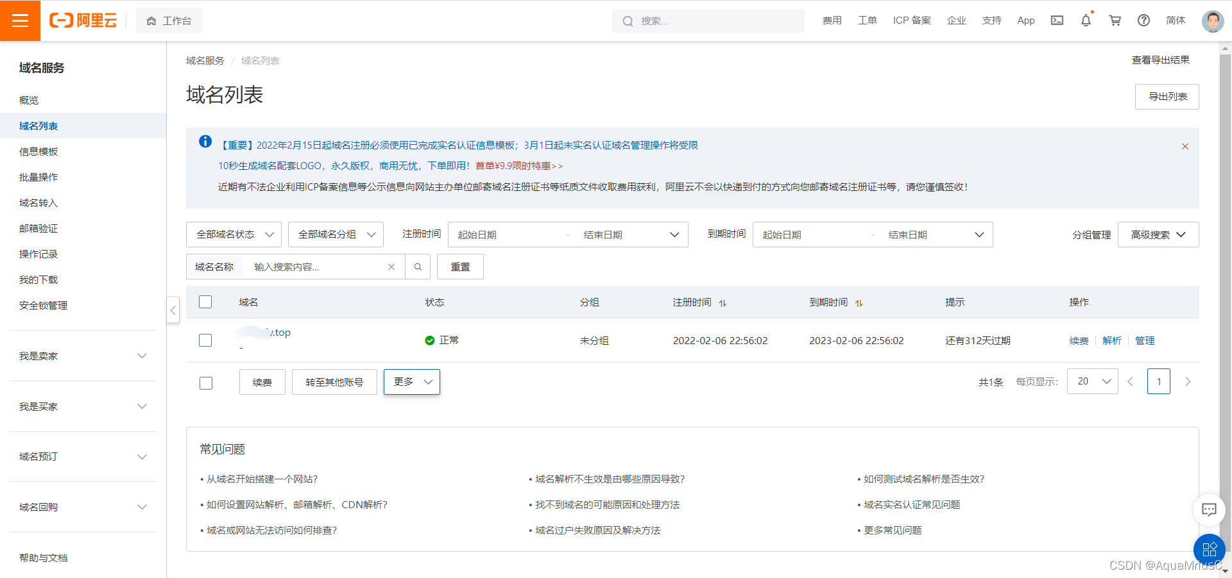Image resolution: width=1232 pixels, height=578 pixels.
Task: Click the 续费 link in domain row
Action: pyautogui.click(x=1079, y=341)
